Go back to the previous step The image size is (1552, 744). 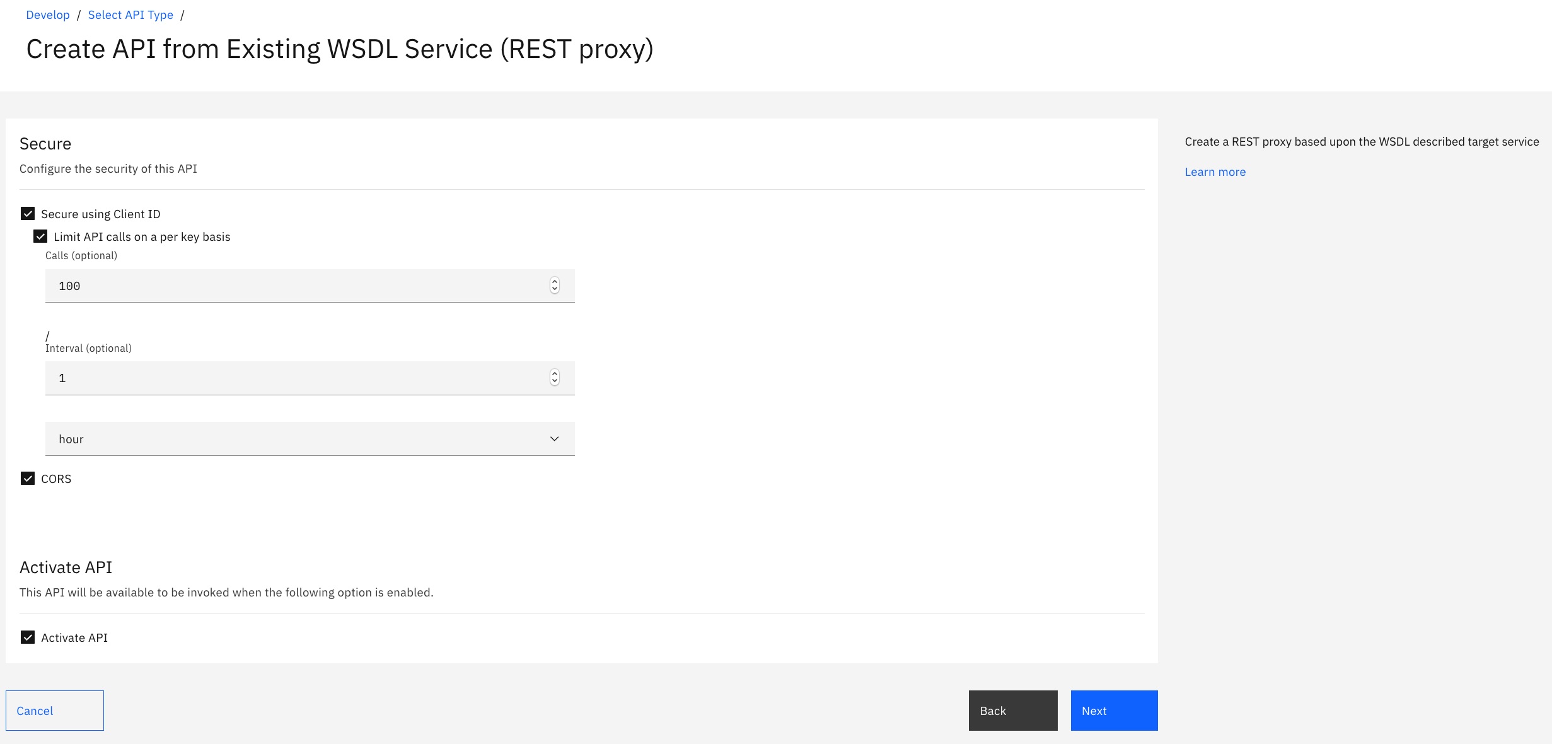click(x=1012, y=711)
